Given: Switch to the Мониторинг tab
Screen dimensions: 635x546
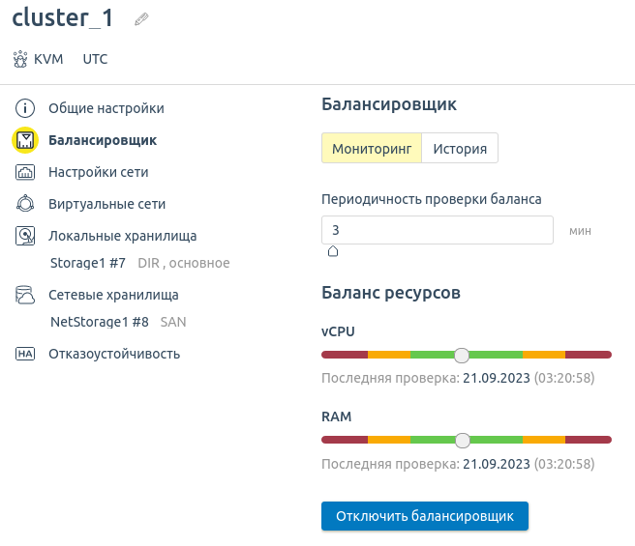Looking at the screenshot, I should (x=372, y=149).
